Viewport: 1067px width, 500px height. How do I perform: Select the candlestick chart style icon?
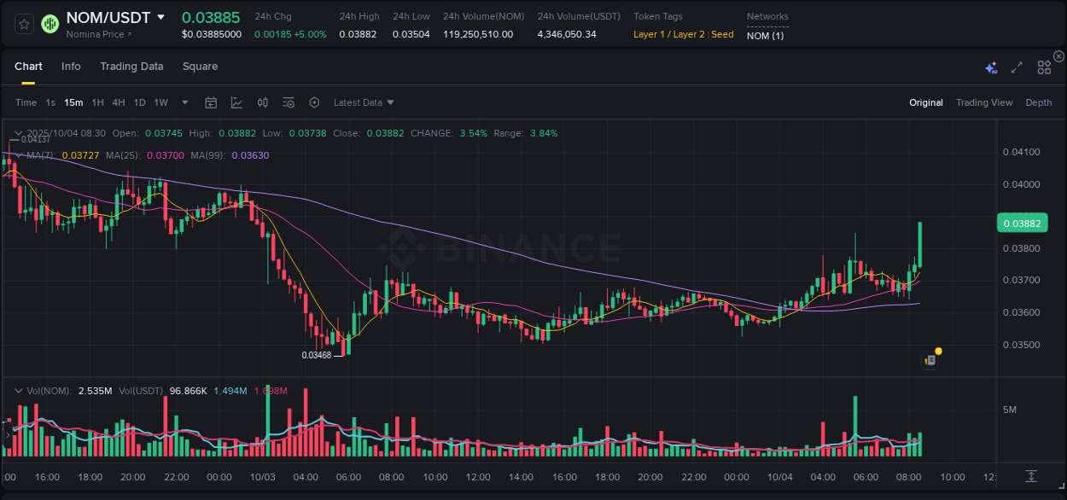(263, 102)
